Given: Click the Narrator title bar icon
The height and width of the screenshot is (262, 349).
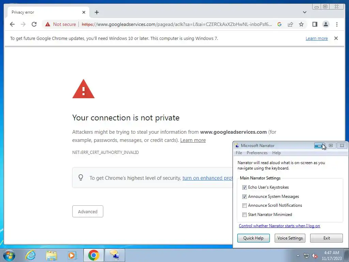Looking at the screenshot, I should click(237, 145).
